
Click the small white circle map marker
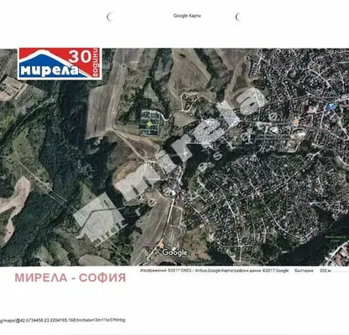coord(113,113)
